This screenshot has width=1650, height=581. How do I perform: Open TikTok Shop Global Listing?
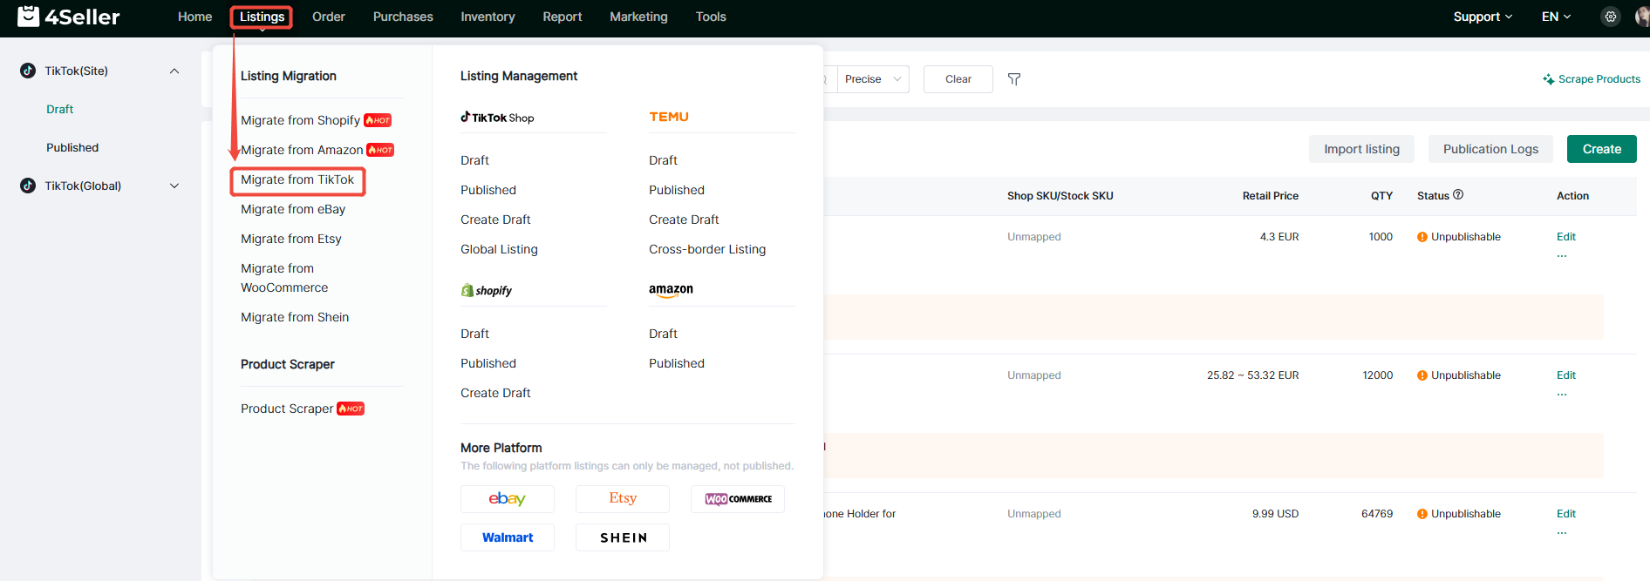pyautogui.click(x=499, y=249)
